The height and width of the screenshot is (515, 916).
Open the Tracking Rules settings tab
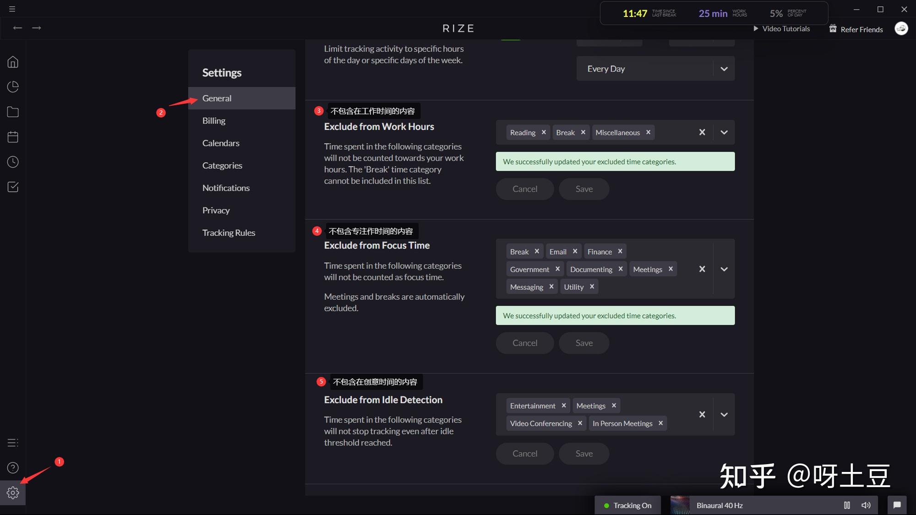(229, 233)
